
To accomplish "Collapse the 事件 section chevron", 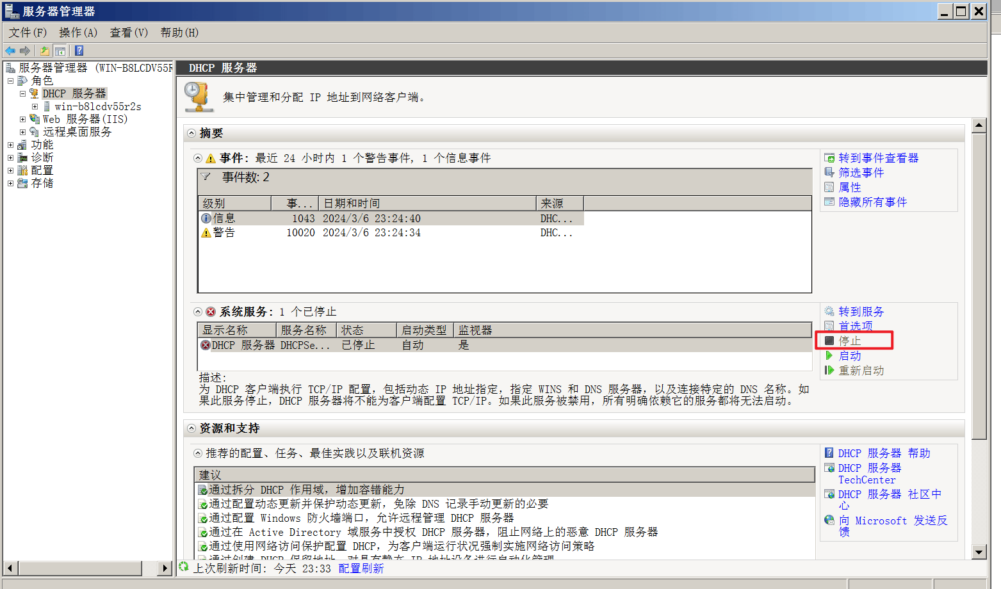I will pos(198,158).
